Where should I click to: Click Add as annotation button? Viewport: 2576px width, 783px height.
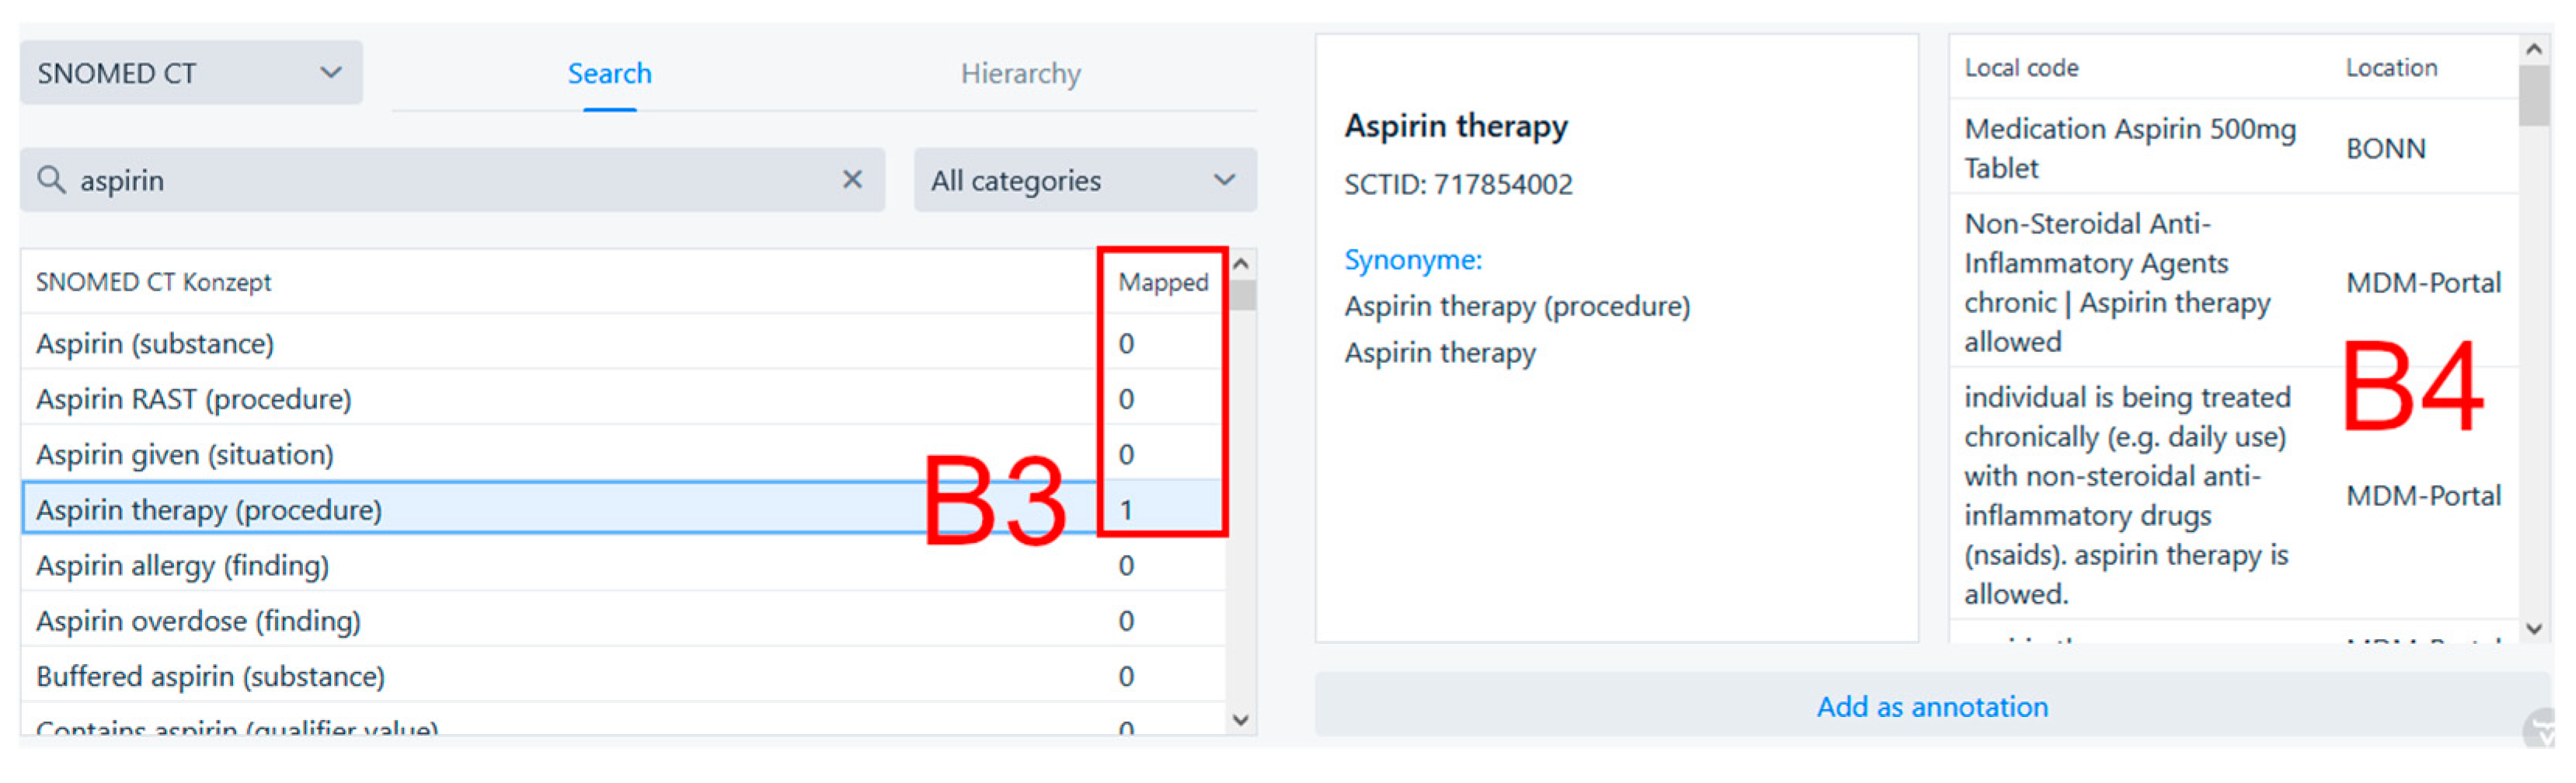coord(1931,707)
